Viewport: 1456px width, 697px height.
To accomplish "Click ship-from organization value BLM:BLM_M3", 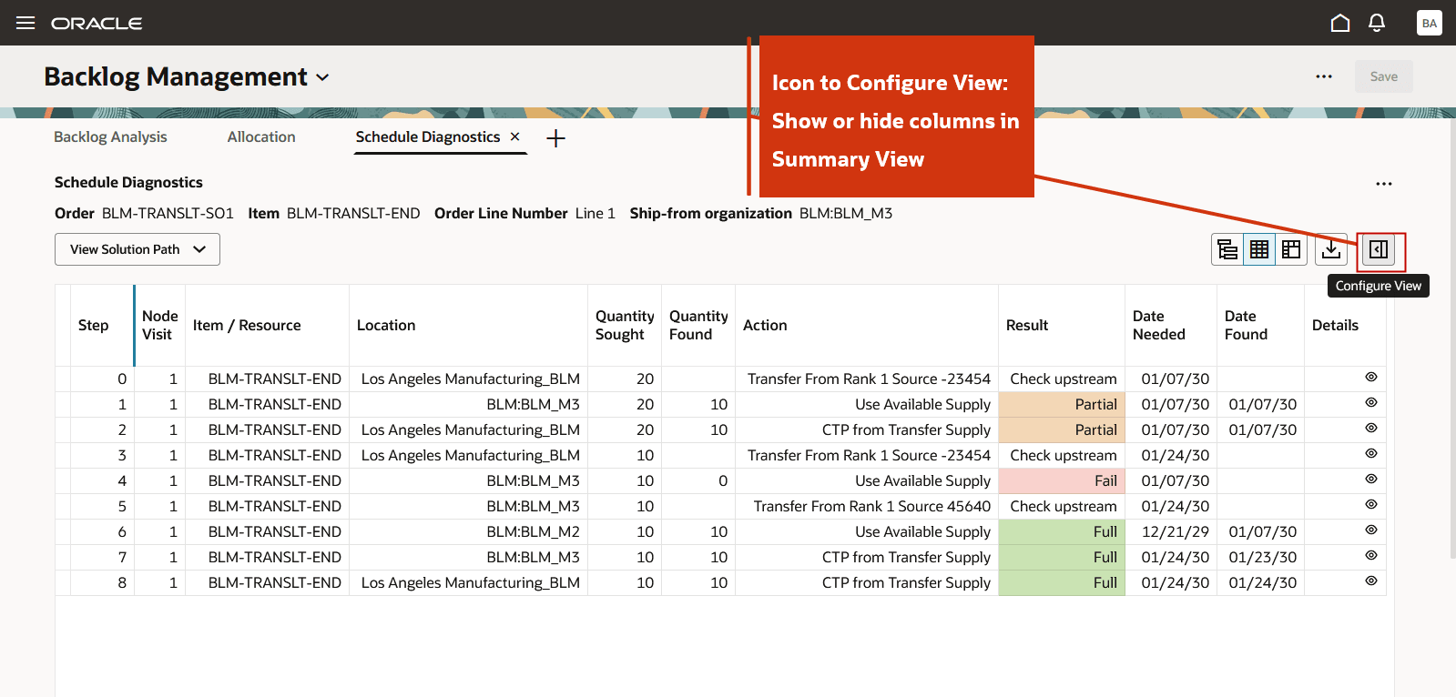I will pos(846,213).
